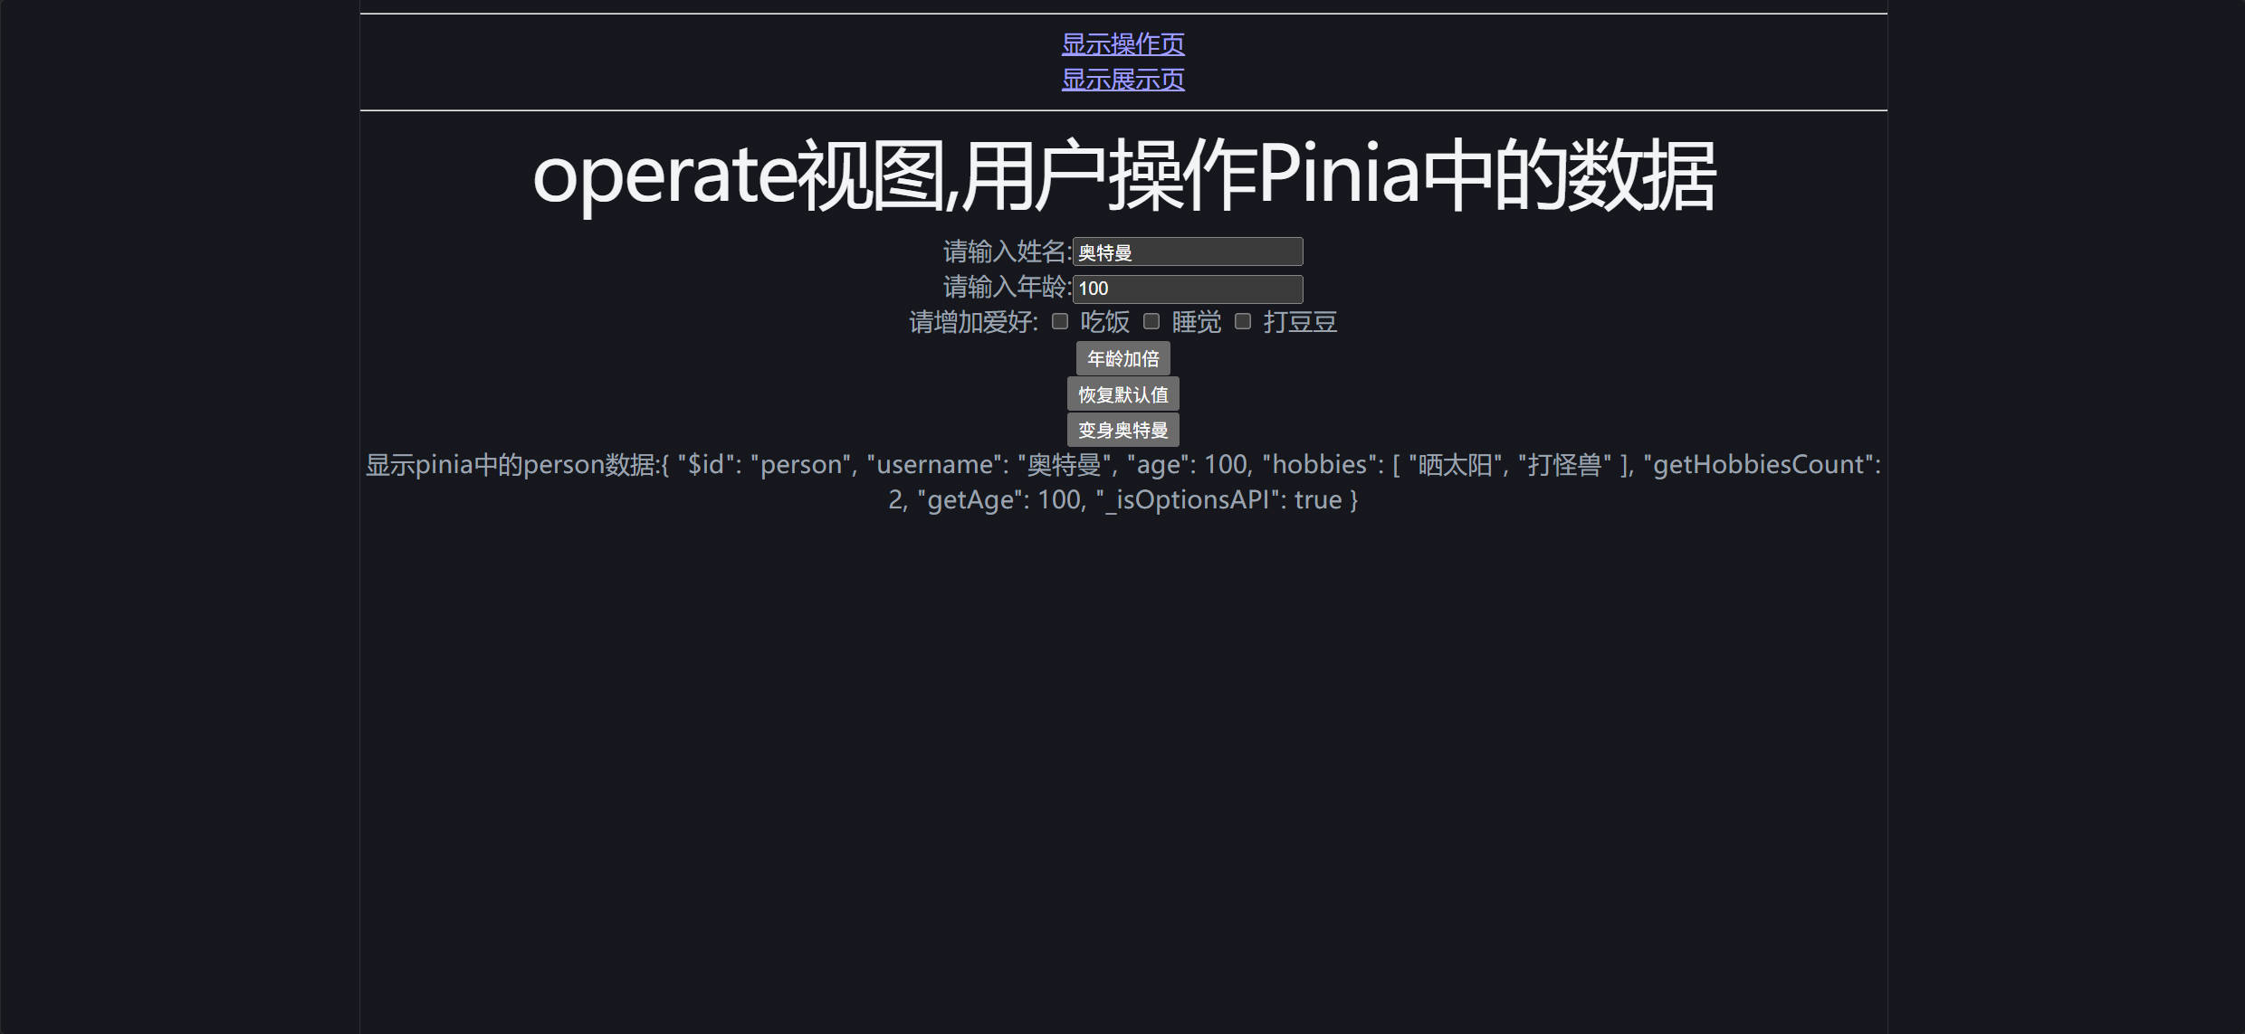
Task: Click the 请输入年龄 age input field
Action: coord(1188,289)
